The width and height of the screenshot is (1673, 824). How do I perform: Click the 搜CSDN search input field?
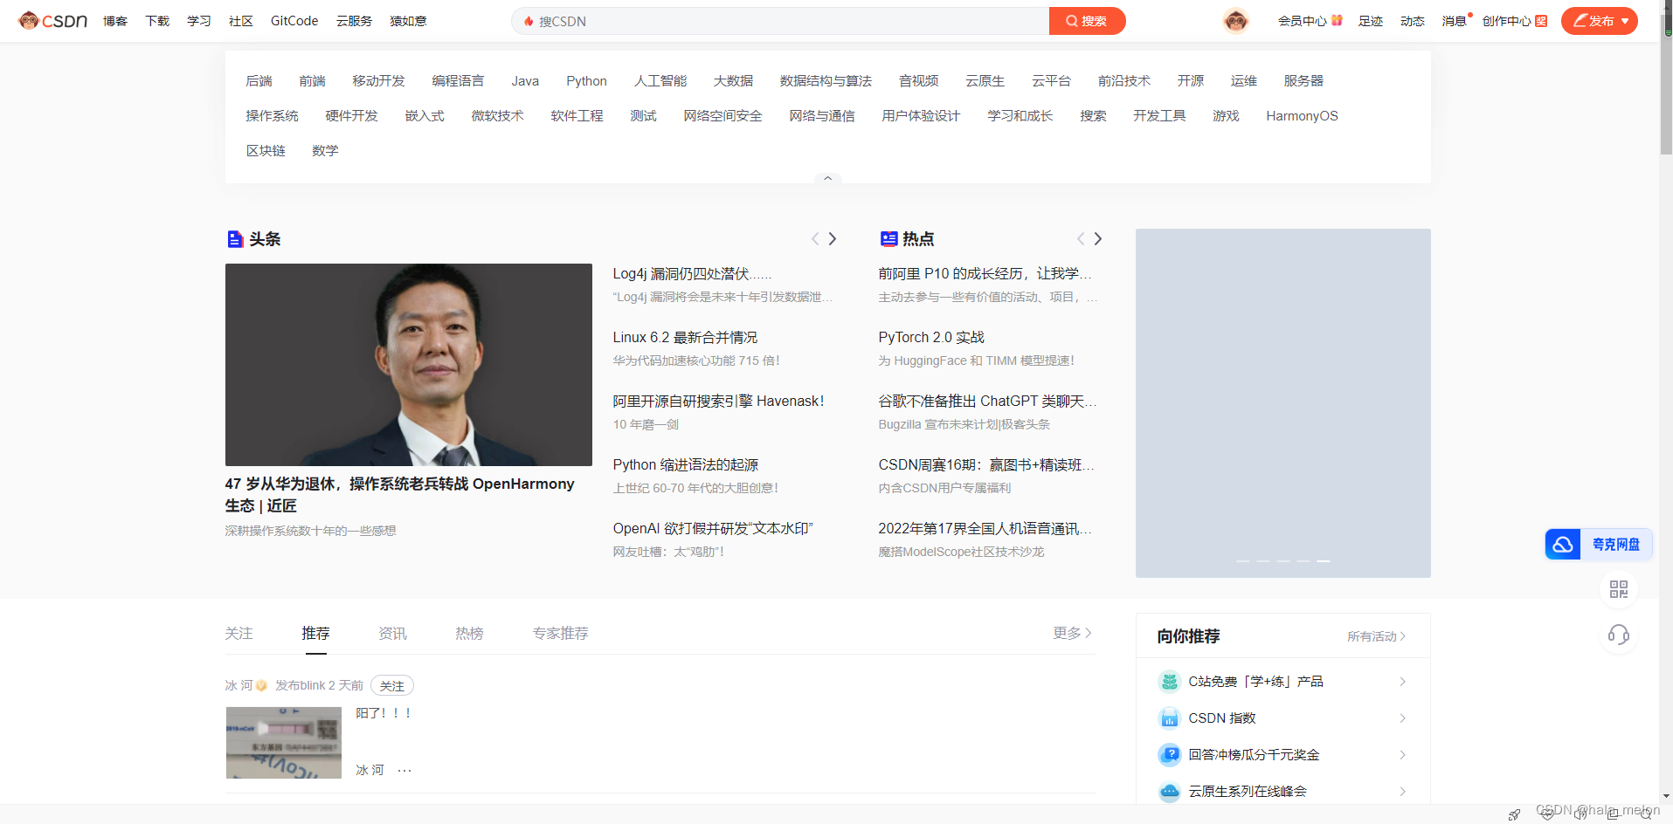pyautogui.click(x=780, y=21)
